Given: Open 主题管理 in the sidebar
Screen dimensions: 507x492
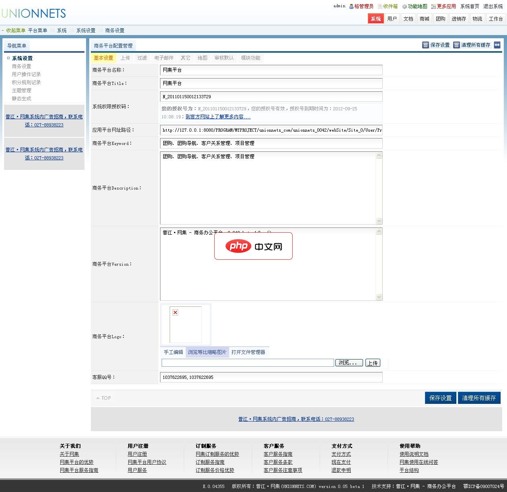Looking at the screenshot, I should (x=21, y=91).
